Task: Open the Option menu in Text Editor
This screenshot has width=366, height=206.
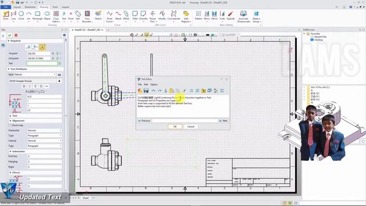Action: point(154,85)
